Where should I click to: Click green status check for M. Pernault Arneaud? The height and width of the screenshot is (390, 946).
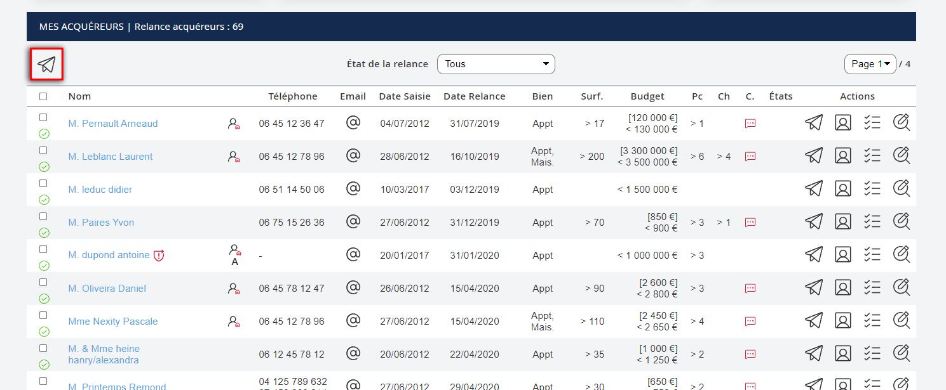(44, 134)
